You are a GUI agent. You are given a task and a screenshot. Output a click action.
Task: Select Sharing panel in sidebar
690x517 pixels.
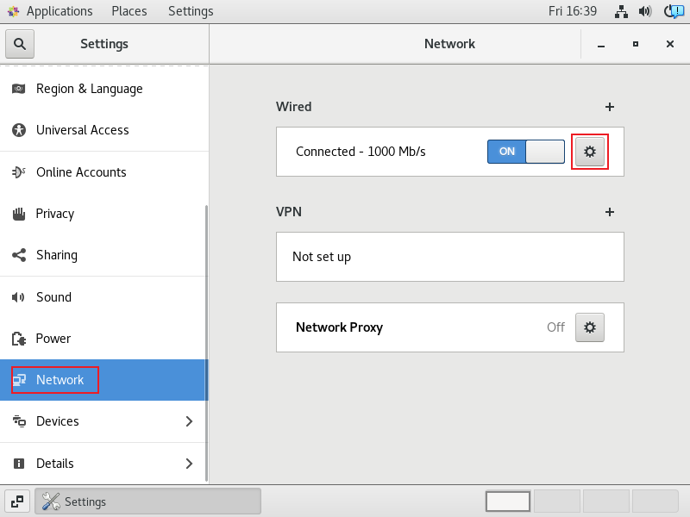tap(103, 255)
